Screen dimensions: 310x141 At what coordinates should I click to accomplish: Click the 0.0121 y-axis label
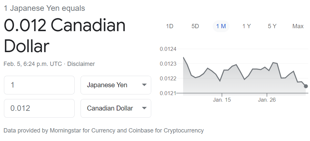pos(168,93)
